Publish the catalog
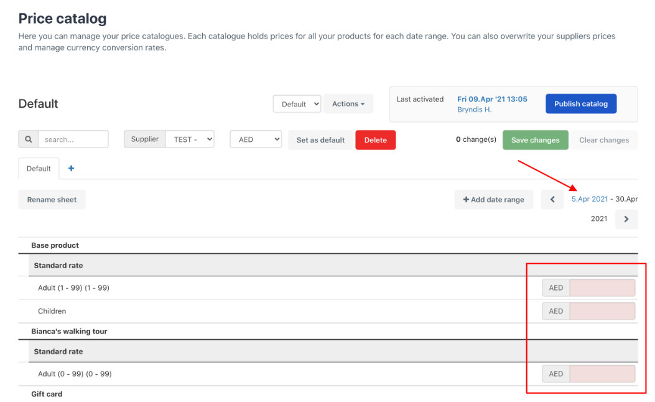This screenshot has height=402, width=655. [x=581, y=104]
